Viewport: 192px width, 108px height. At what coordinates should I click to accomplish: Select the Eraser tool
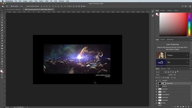pos(2,41)
